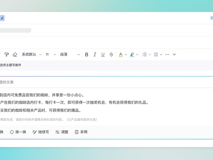This screenshot has width=213, height=160.
Task: Toggle italic text style
Action: point(95,55)
